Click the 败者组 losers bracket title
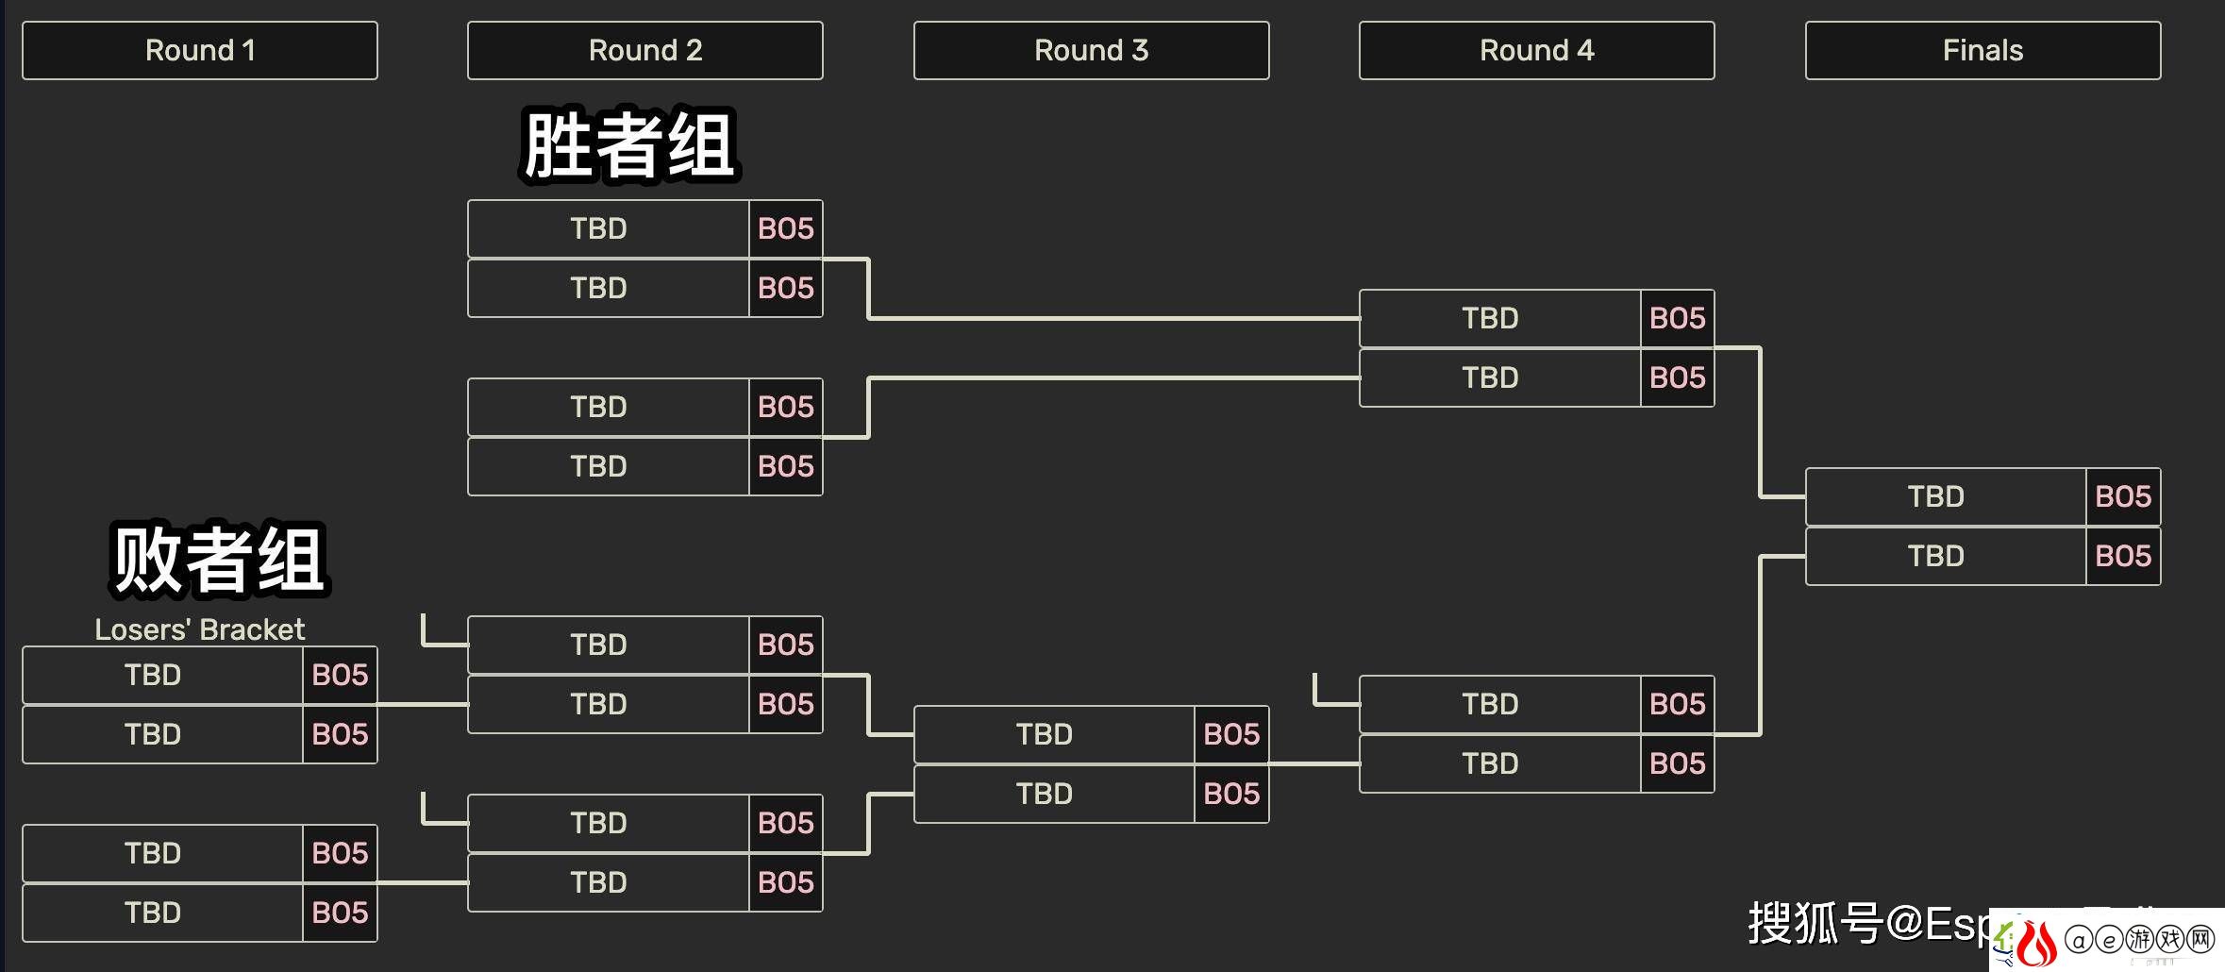This screenshot has width=2225, height=972. coord(219,560)
